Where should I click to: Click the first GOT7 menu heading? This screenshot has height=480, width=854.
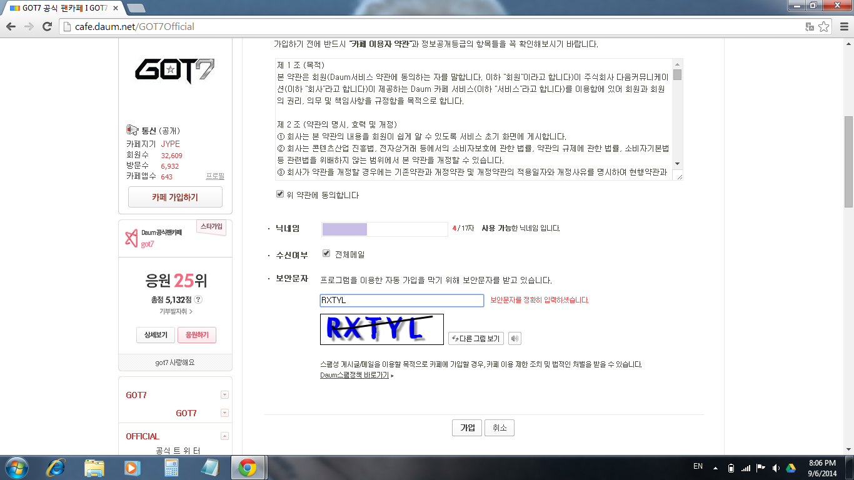click(136, 395)
